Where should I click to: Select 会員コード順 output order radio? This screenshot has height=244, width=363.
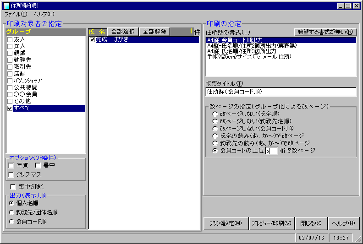pyautogui.click(x=12, y=222)
